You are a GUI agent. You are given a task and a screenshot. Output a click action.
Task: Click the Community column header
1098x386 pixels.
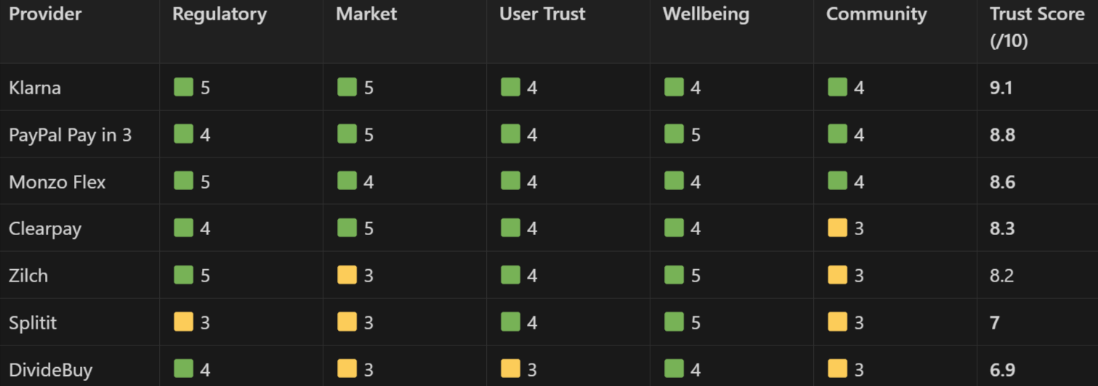point(876,15)
